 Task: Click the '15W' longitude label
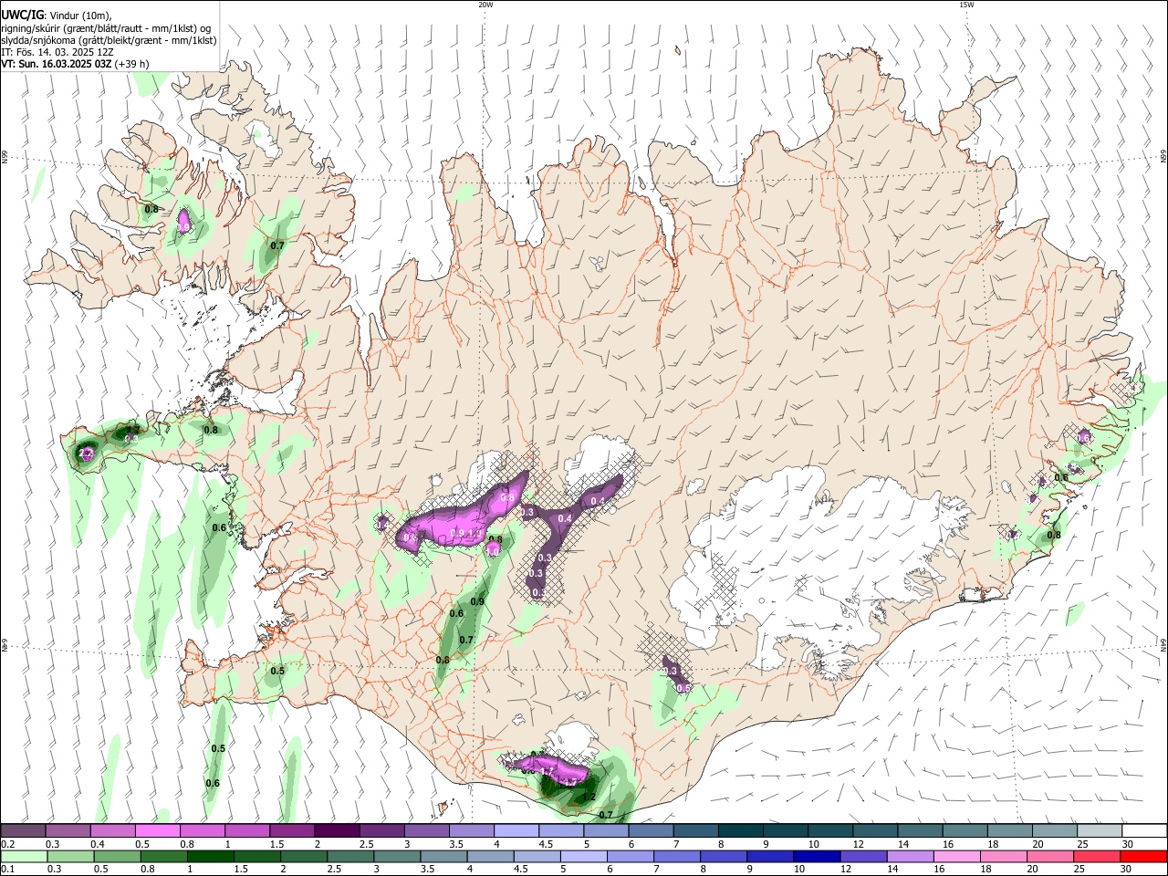[965, 5]
